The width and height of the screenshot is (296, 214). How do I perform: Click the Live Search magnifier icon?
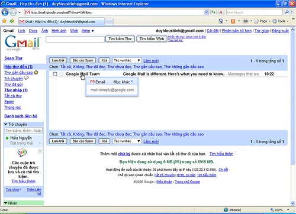(287, 12)
